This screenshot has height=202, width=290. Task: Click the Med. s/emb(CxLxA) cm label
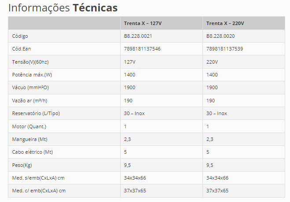coord(38,178)
